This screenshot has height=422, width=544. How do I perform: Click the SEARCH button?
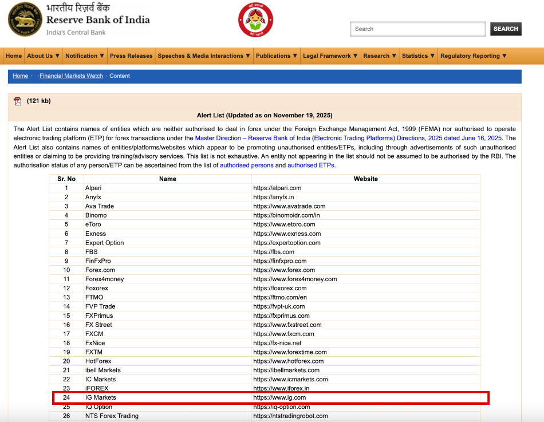tap(506, 29)
